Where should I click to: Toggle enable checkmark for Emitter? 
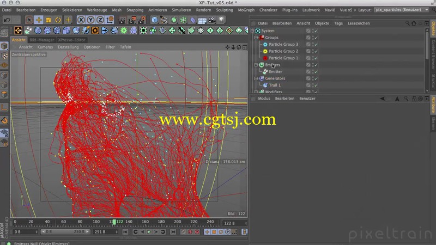(x=316, y=72)
